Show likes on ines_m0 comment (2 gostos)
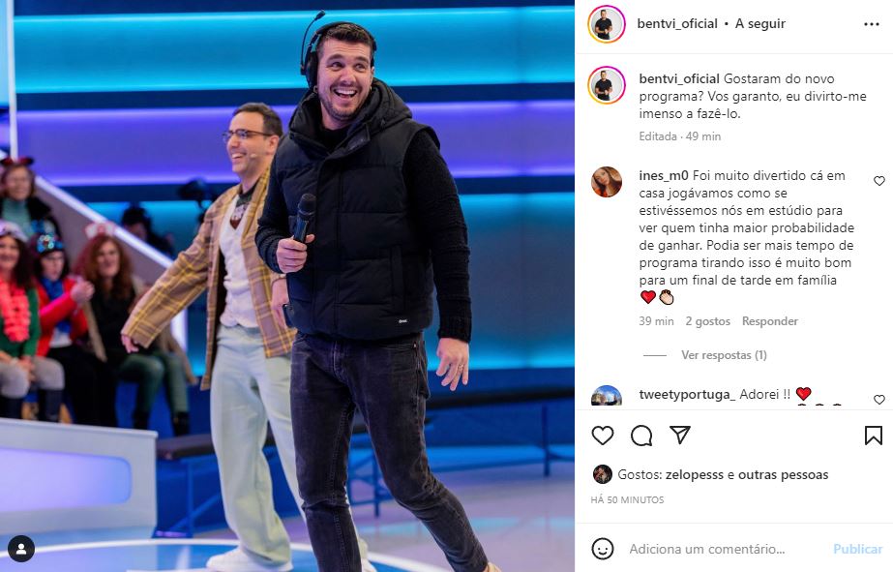The image size is (893, 572). tap(707, 321)
